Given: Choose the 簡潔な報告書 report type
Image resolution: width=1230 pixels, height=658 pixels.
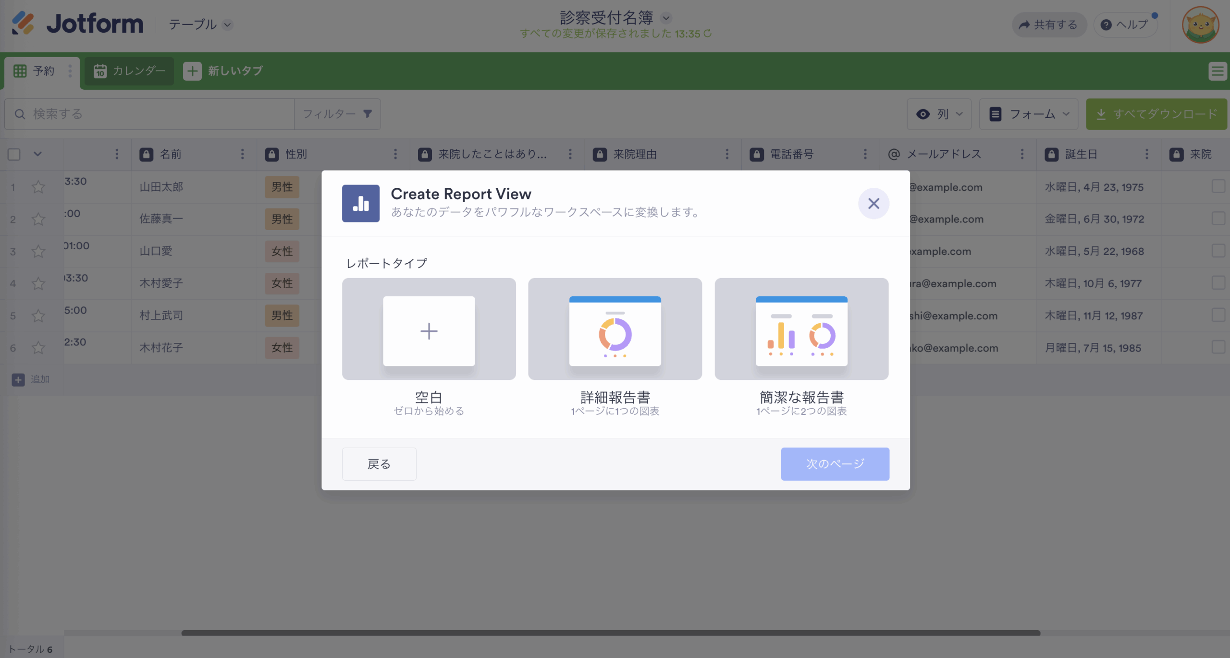Looking at the screenshot, I should [801, 329].
